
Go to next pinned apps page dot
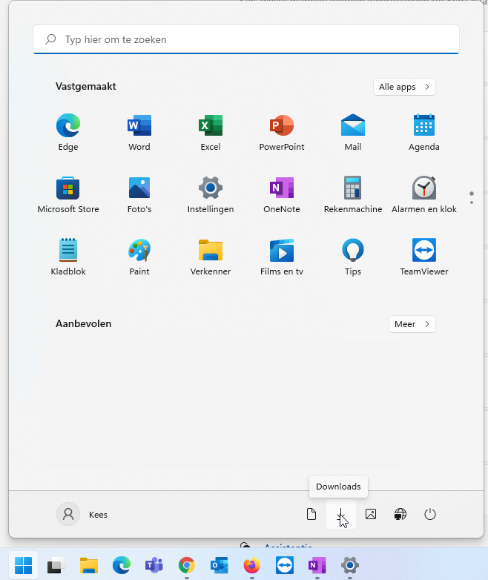pyautogui.click(x=472, y=202)
